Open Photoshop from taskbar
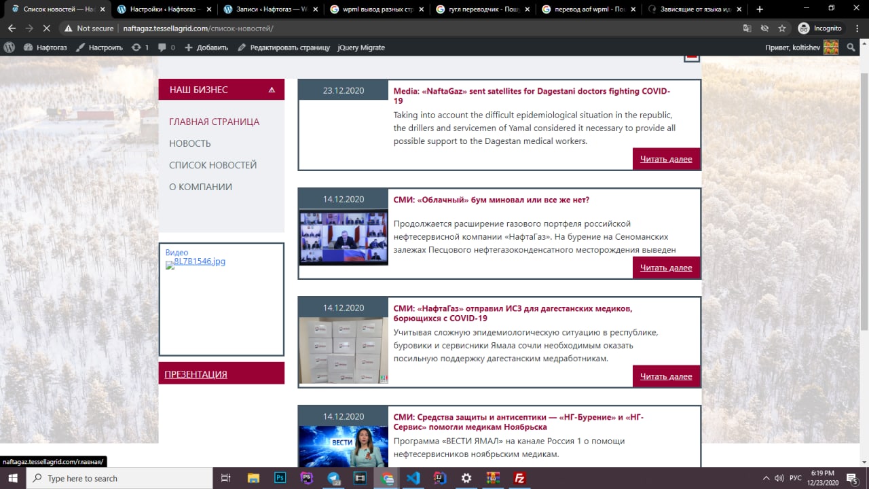869x489 pixels. [x=280, y=478]
